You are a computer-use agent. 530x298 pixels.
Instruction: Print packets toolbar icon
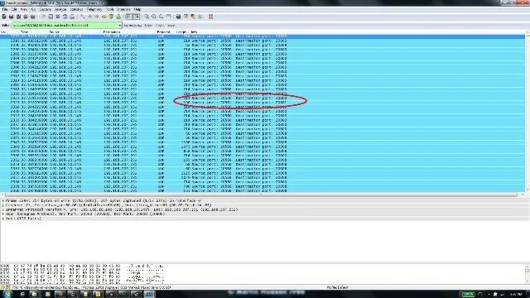pos(72,17)
